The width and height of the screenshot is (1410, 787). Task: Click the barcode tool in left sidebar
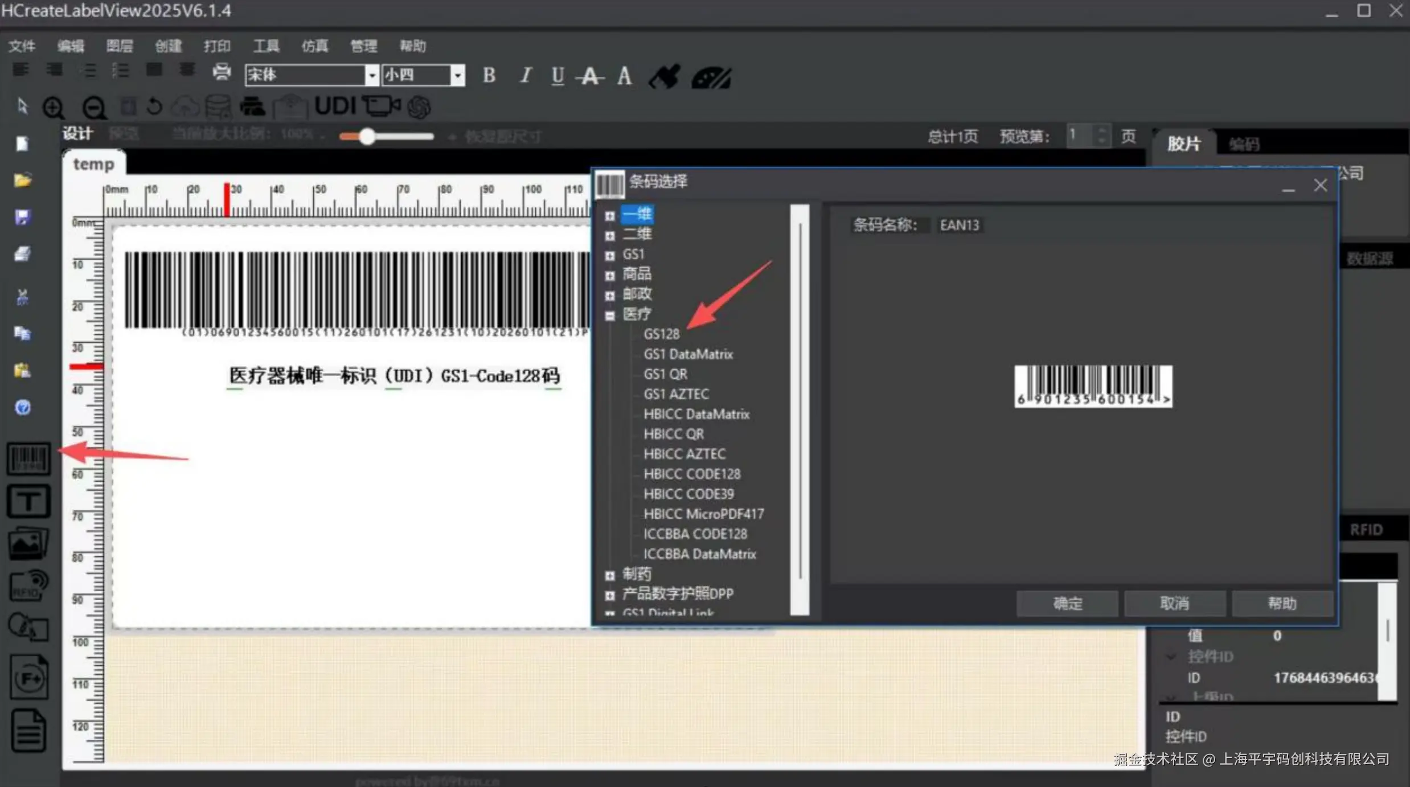coord(28,459)
